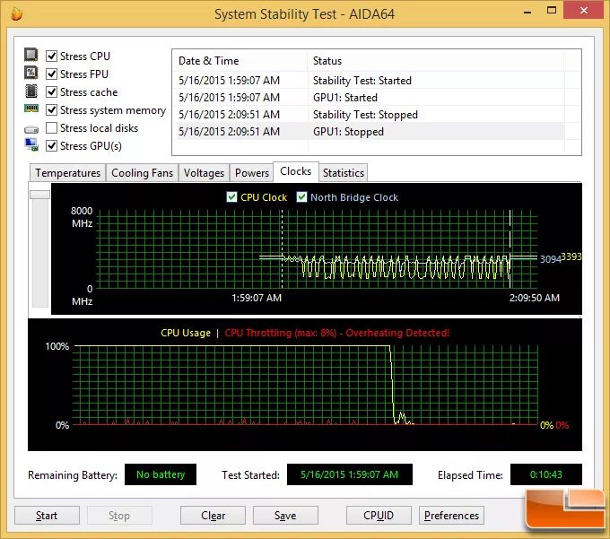Toggle the Stress system memory checkbox
The width and height of the screenshot is (610, 539).
[51, 110]
